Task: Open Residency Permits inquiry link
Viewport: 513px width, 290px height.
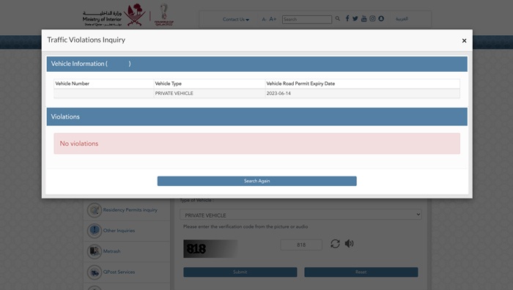Action: coord(130,210)
